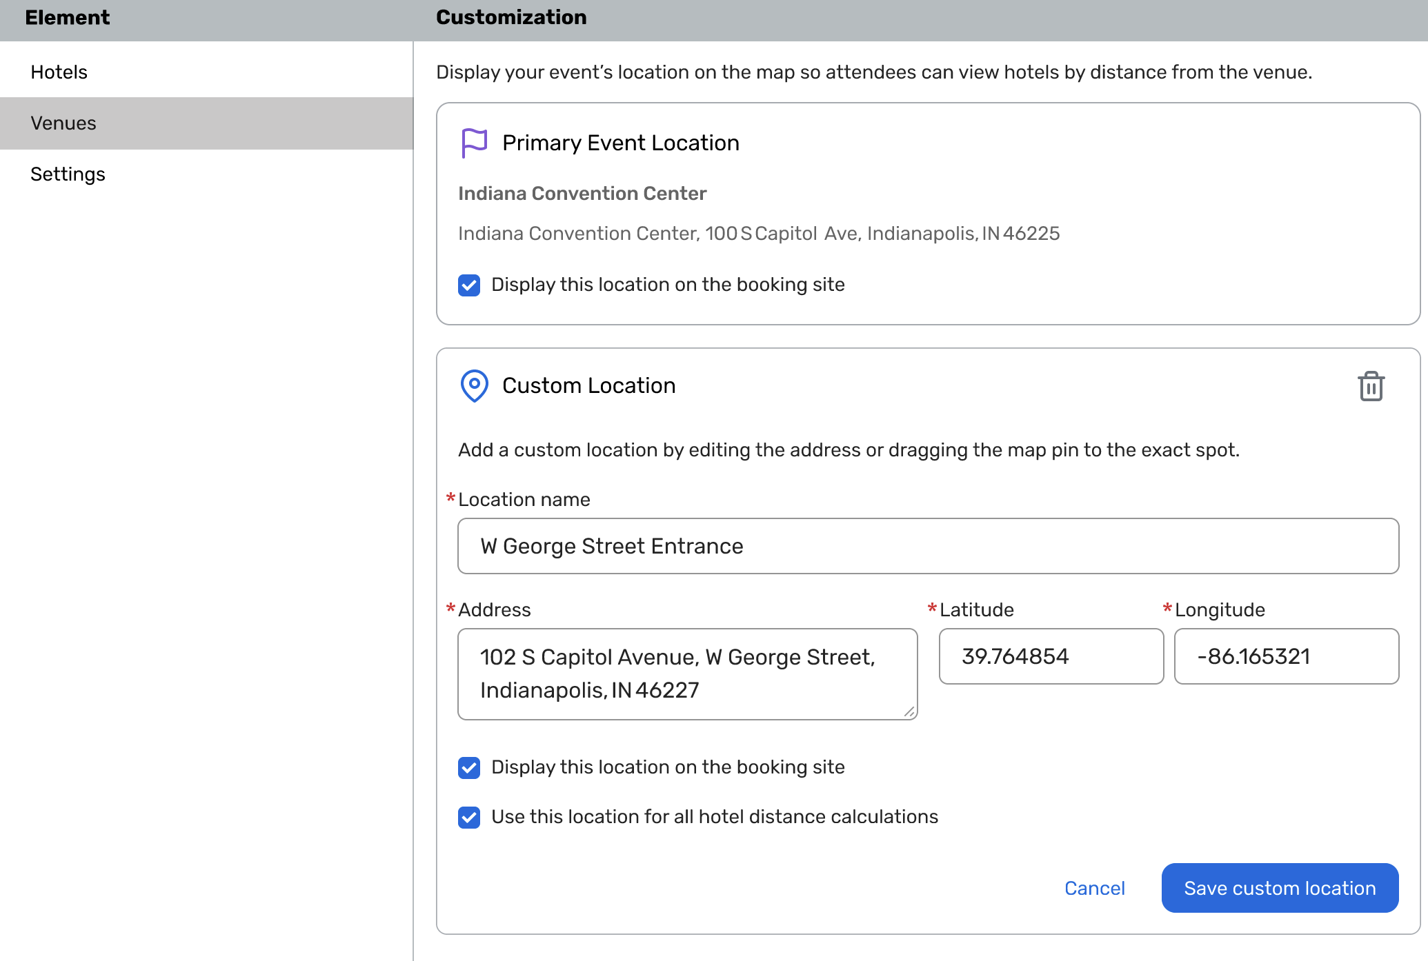
Task: Click the trash icon to delete custom location
Action: click(x=1371, y=386)
